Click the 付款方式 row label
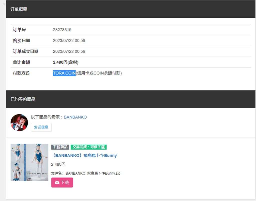 21,73
